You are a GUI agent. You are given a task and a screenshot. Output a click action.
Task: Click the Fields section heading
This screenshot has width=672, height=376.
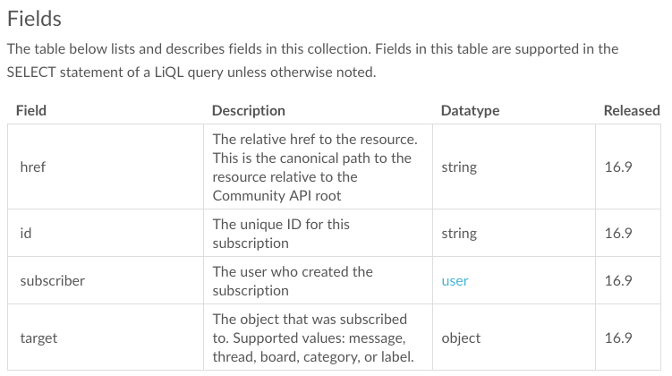point(34,19)
